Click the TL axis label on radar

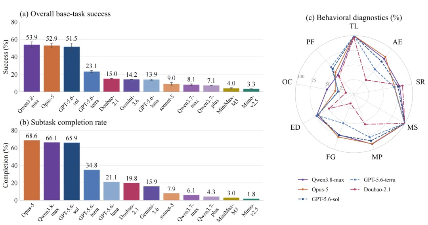pyautogui.click(x=354, y=26)
